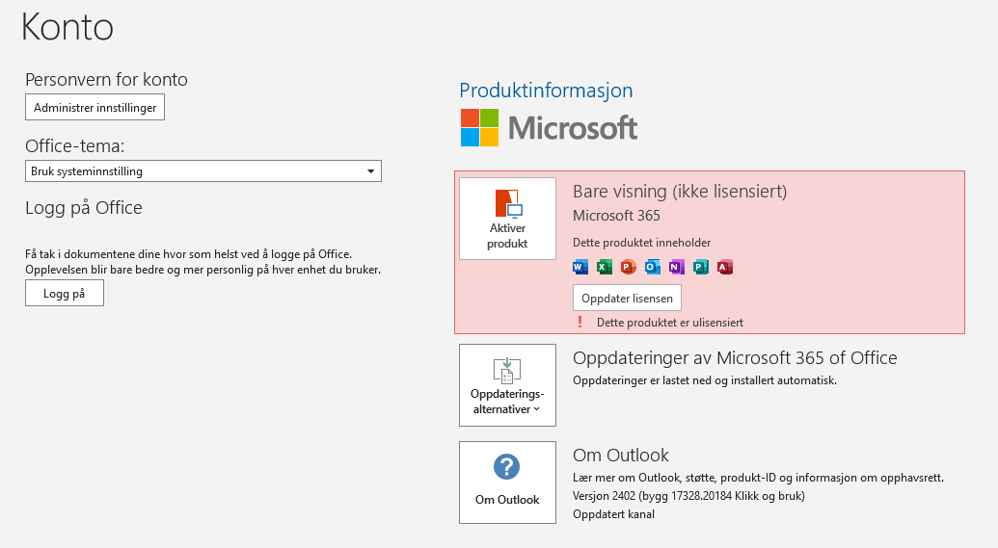
Task: Click the Microsoft wordmark text
Action: pyautogui.click(x=572, y=128)
